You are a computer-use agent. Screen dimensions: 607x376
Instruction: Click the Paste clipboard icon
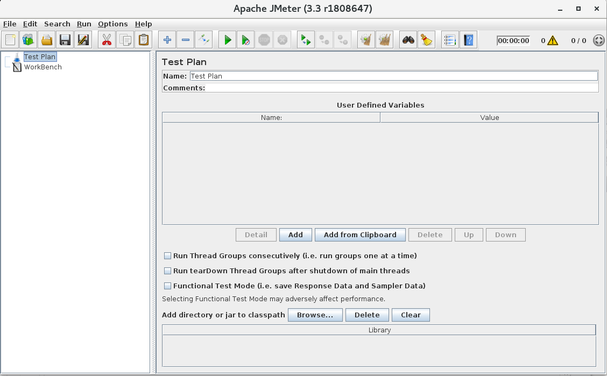click(143, 40)
